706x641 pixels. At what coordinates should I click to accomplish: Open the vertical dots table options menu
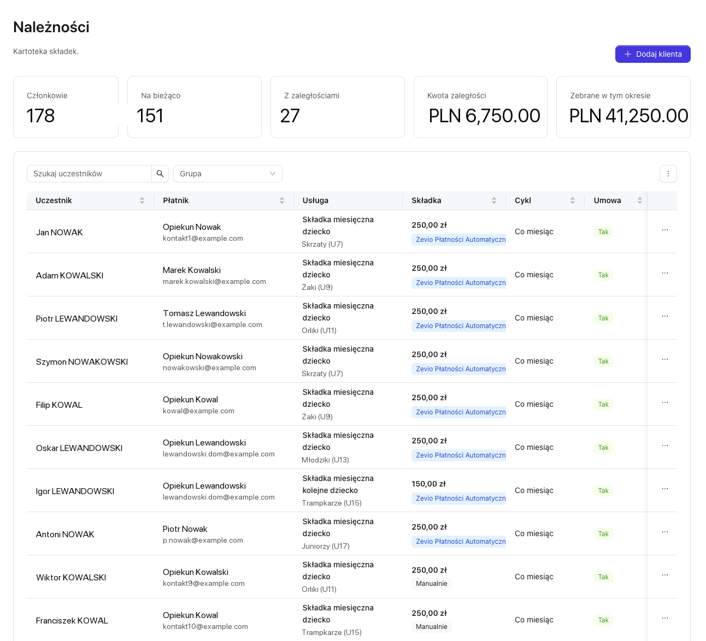point(668,174)
